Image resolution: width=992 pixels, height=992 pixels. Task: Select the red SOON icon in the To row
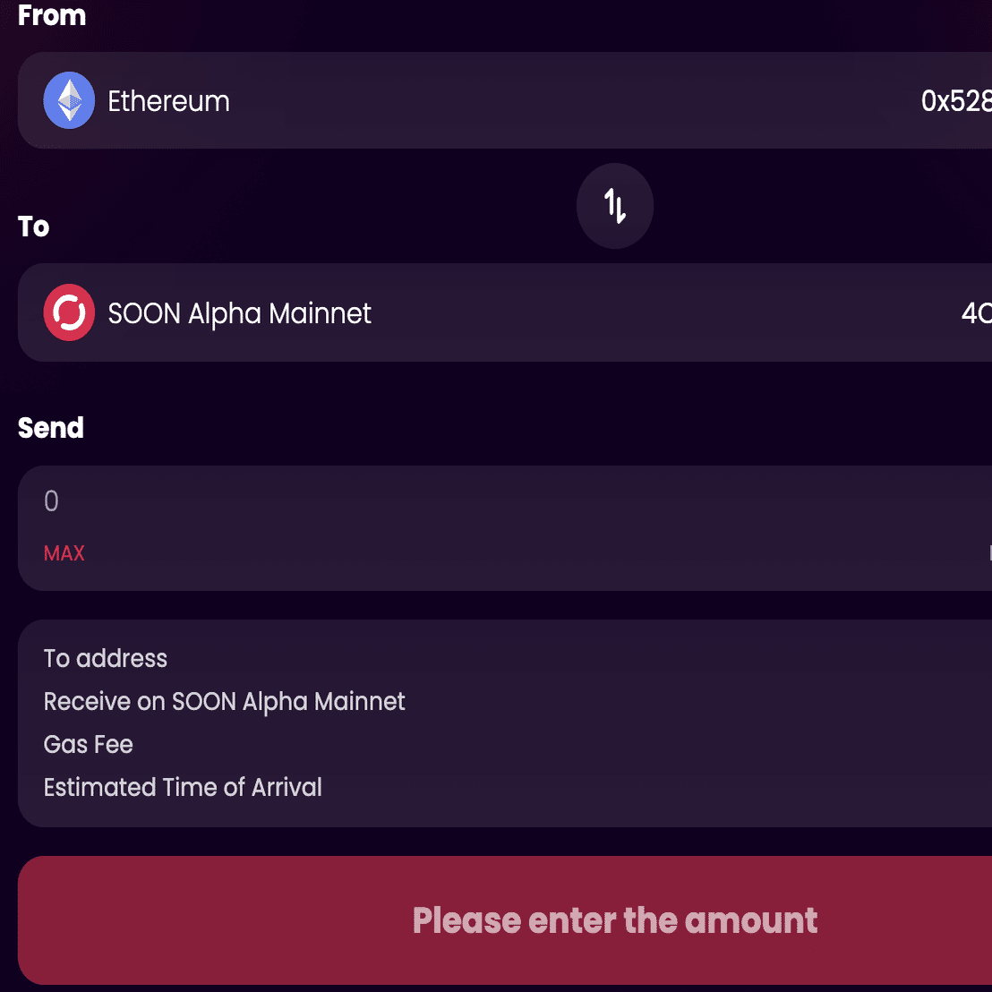(69, 312)
